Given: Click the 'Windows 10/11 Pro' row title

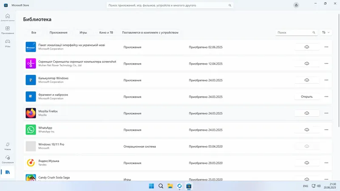Looking at the screenshot, I should (51, 144).
